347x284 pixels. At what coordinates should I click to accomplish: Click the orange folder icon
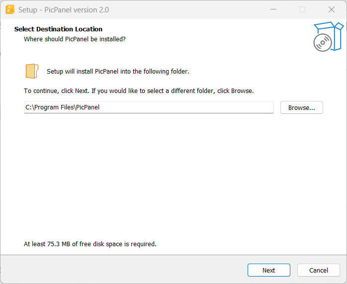click(x=32, y=71)
